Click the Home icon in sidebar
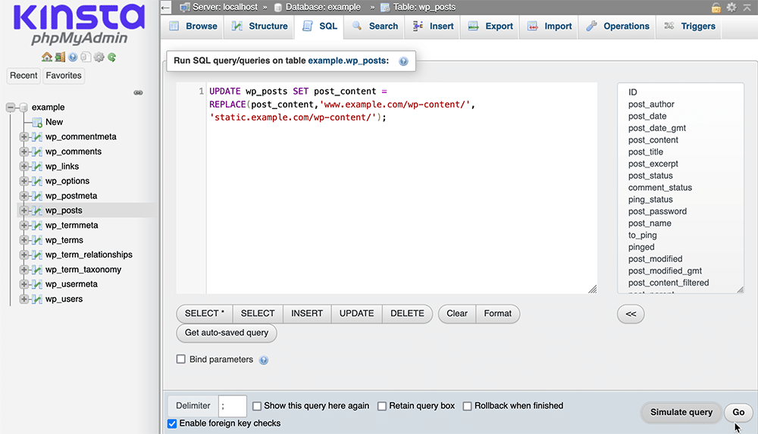758x434 pixels. tap(46, 57)
